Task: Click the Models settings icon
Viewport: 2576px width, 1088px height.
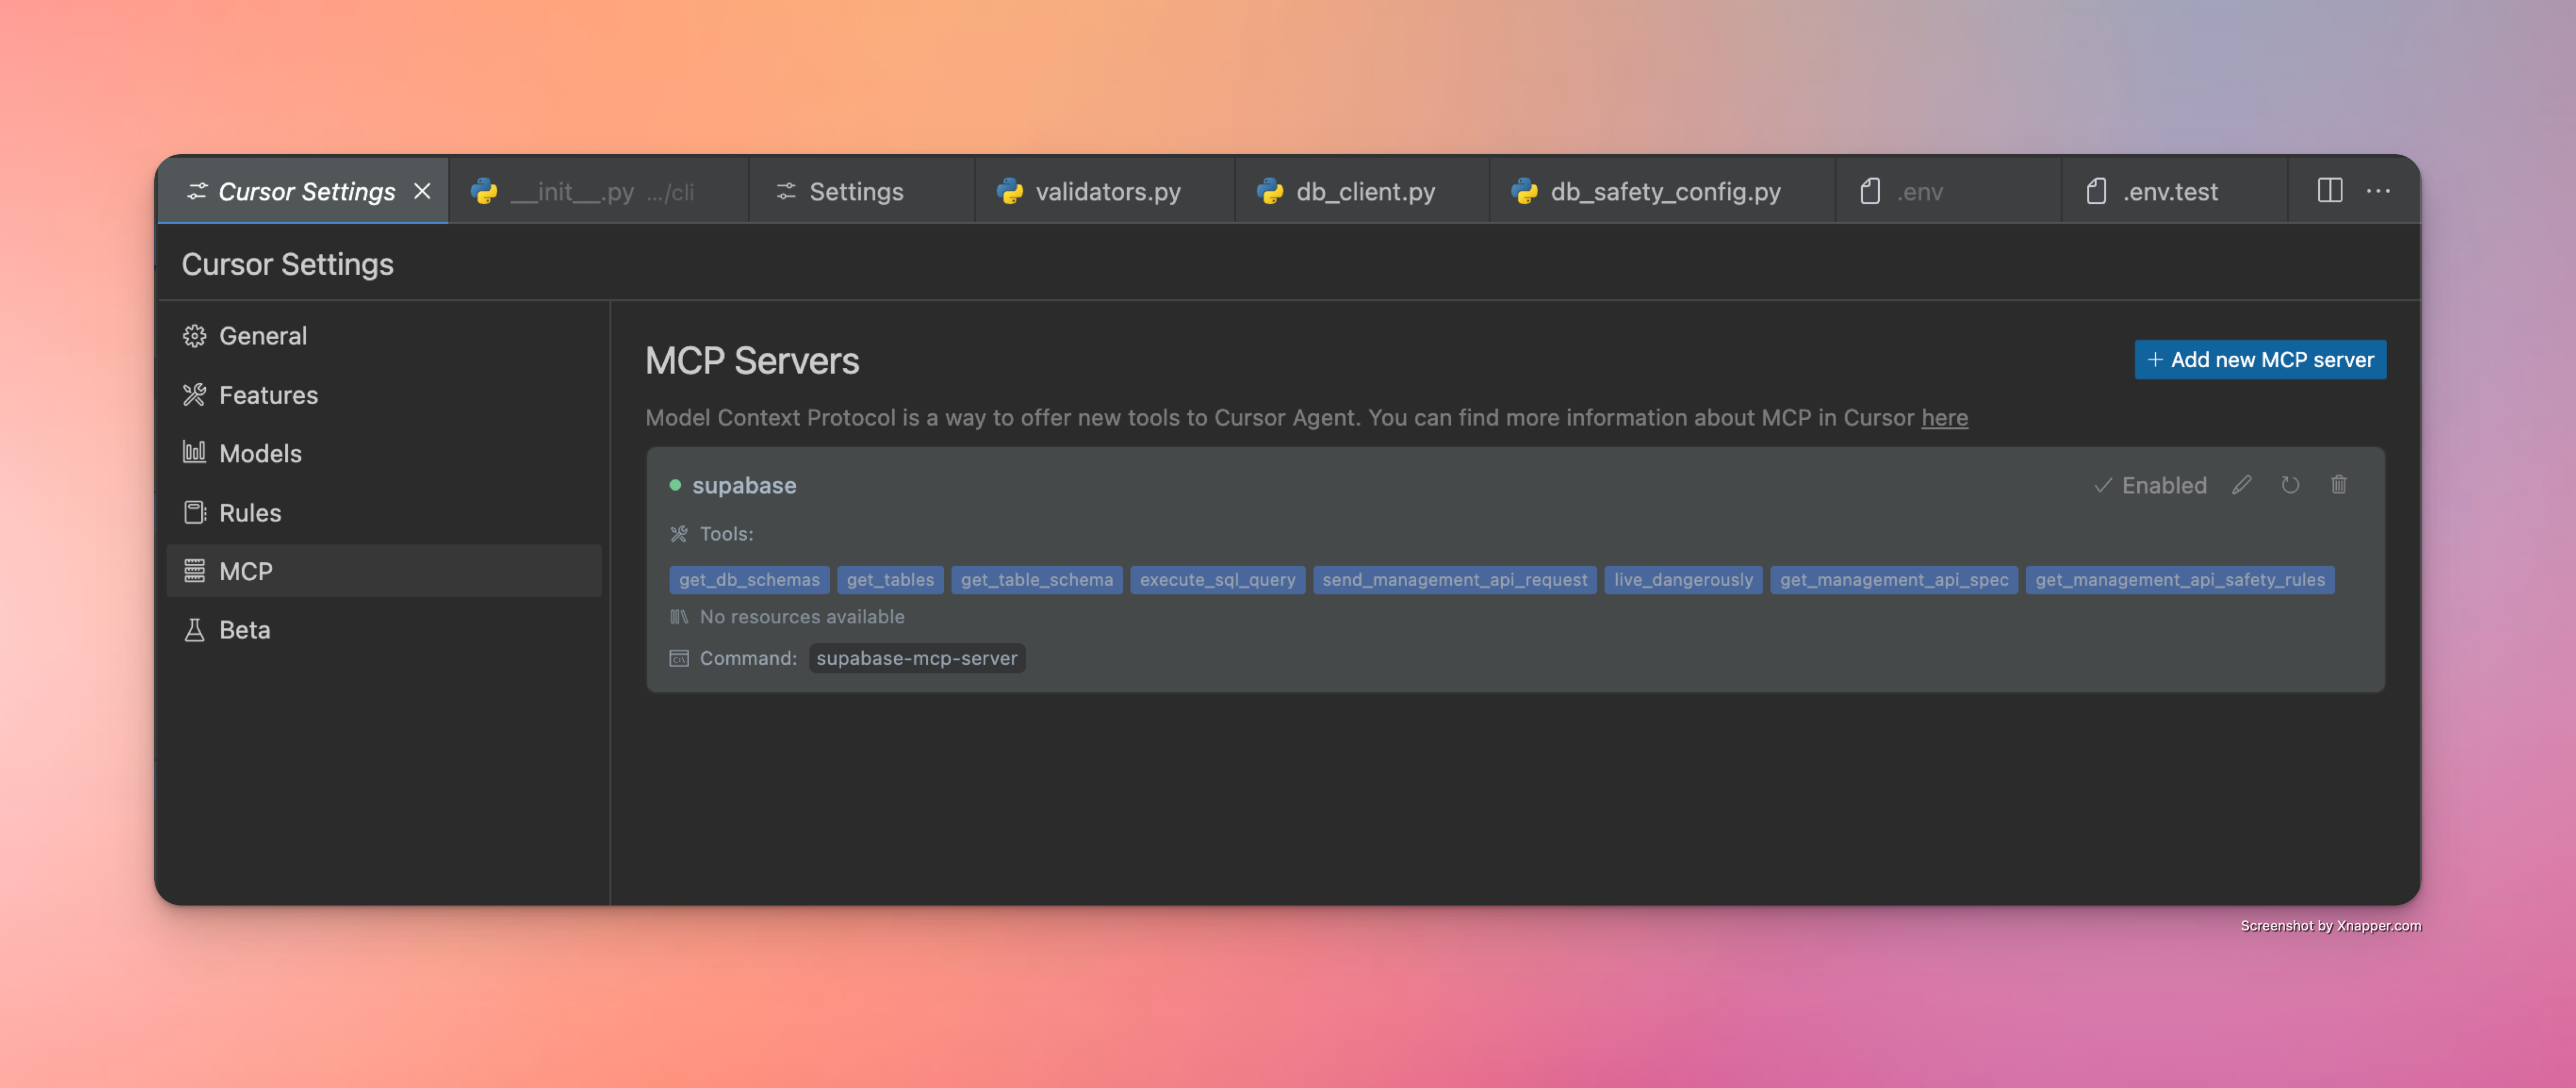Action: tap(196, 453)
